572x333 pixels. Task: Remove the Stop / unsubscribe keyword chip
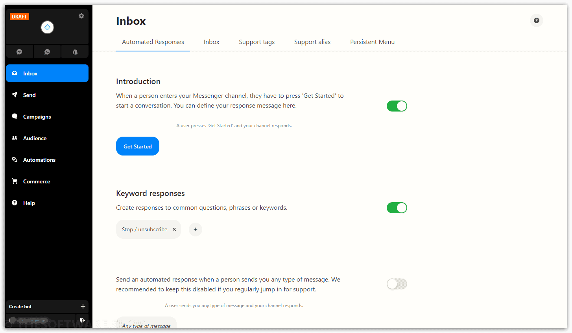click(174, 229)
